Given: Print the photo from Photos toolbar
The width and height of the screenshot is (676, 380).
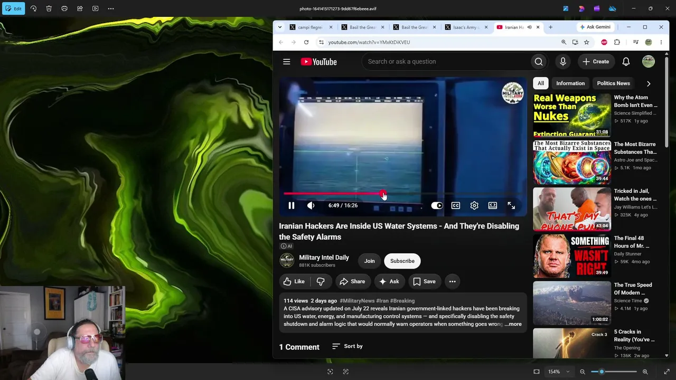Looking at the screenshot, I should click(x=64, y=8).
